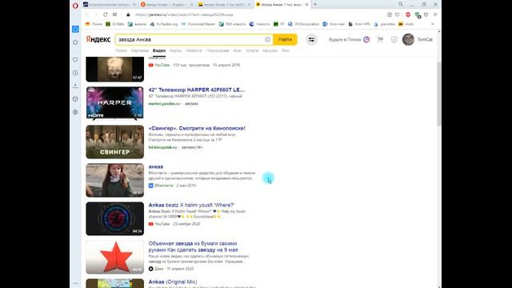
Task: Open '«Свингер». Смотрите на Кинопоиске!' link
Action: point(197,128)
